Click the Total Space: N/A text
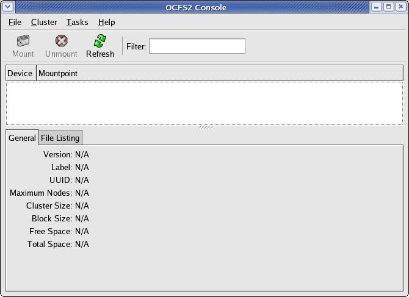This screenshot has height=297, width=409. point(58,244)
